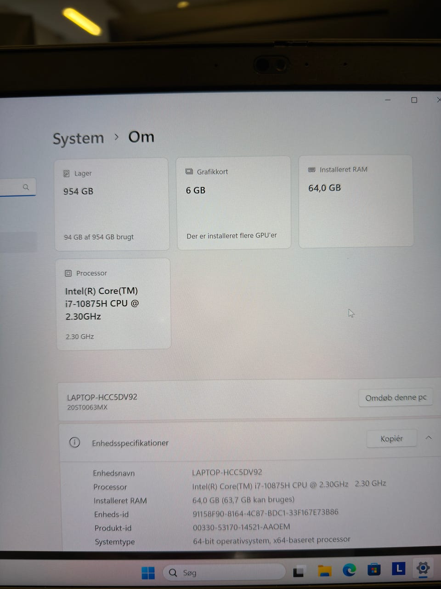Click the Enheds-id row label

(x=111, y=514)
